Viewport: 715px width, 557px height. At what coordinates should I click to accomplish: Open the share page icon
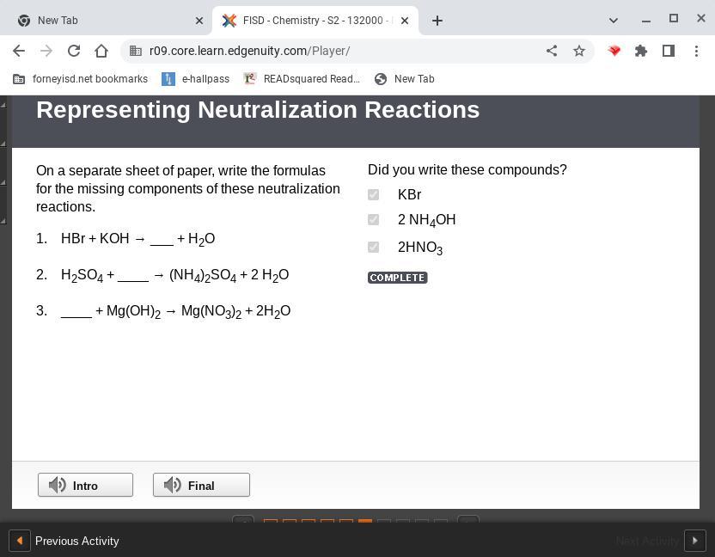552,51
